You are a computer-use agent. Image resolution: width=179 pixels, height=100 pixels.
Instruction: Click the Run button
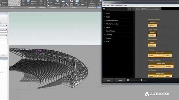tap(108, 80)
